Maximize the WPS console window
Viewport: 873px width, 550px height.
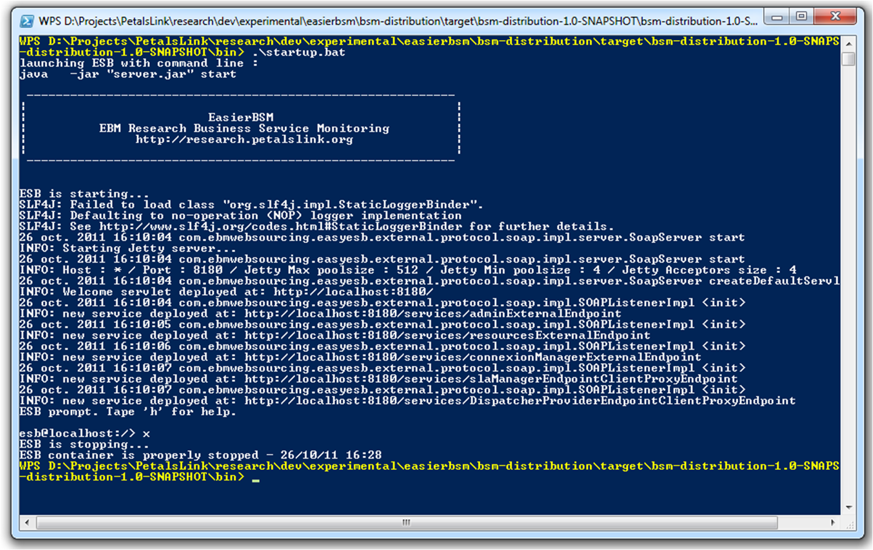(802, 17)
